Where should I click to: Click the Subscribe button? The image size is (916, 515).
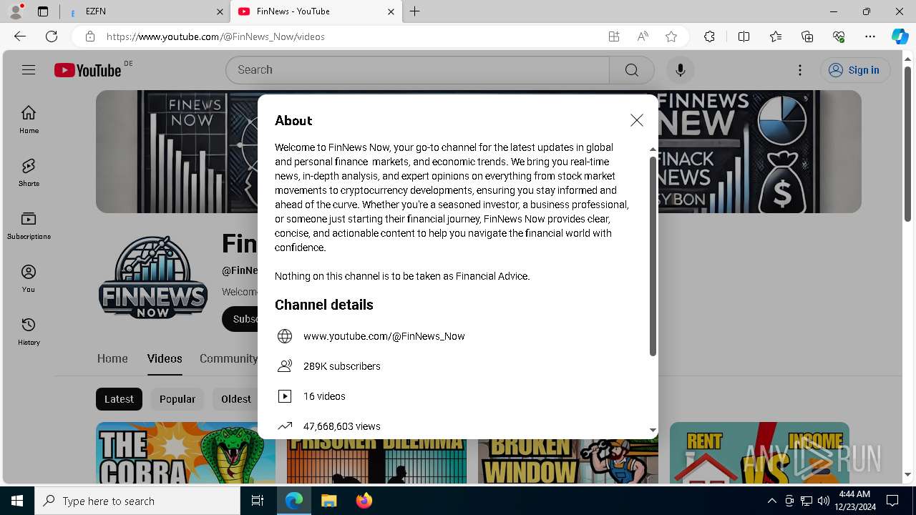[x=240, y=319]
